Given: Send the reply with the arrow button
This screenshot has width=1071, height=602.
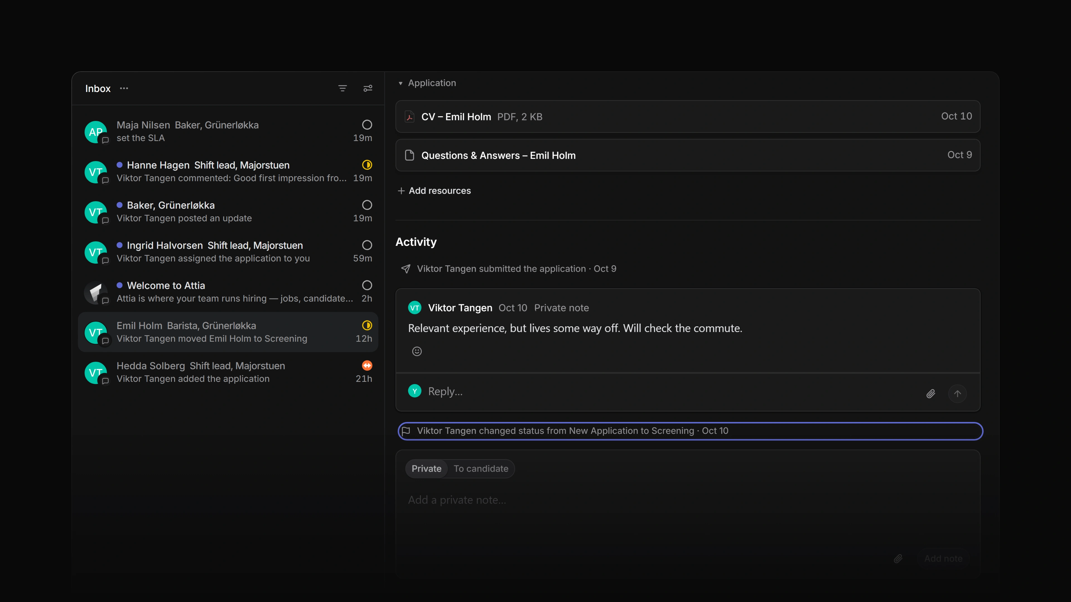Looking at the screenshot, I should [x=957, y=394].
